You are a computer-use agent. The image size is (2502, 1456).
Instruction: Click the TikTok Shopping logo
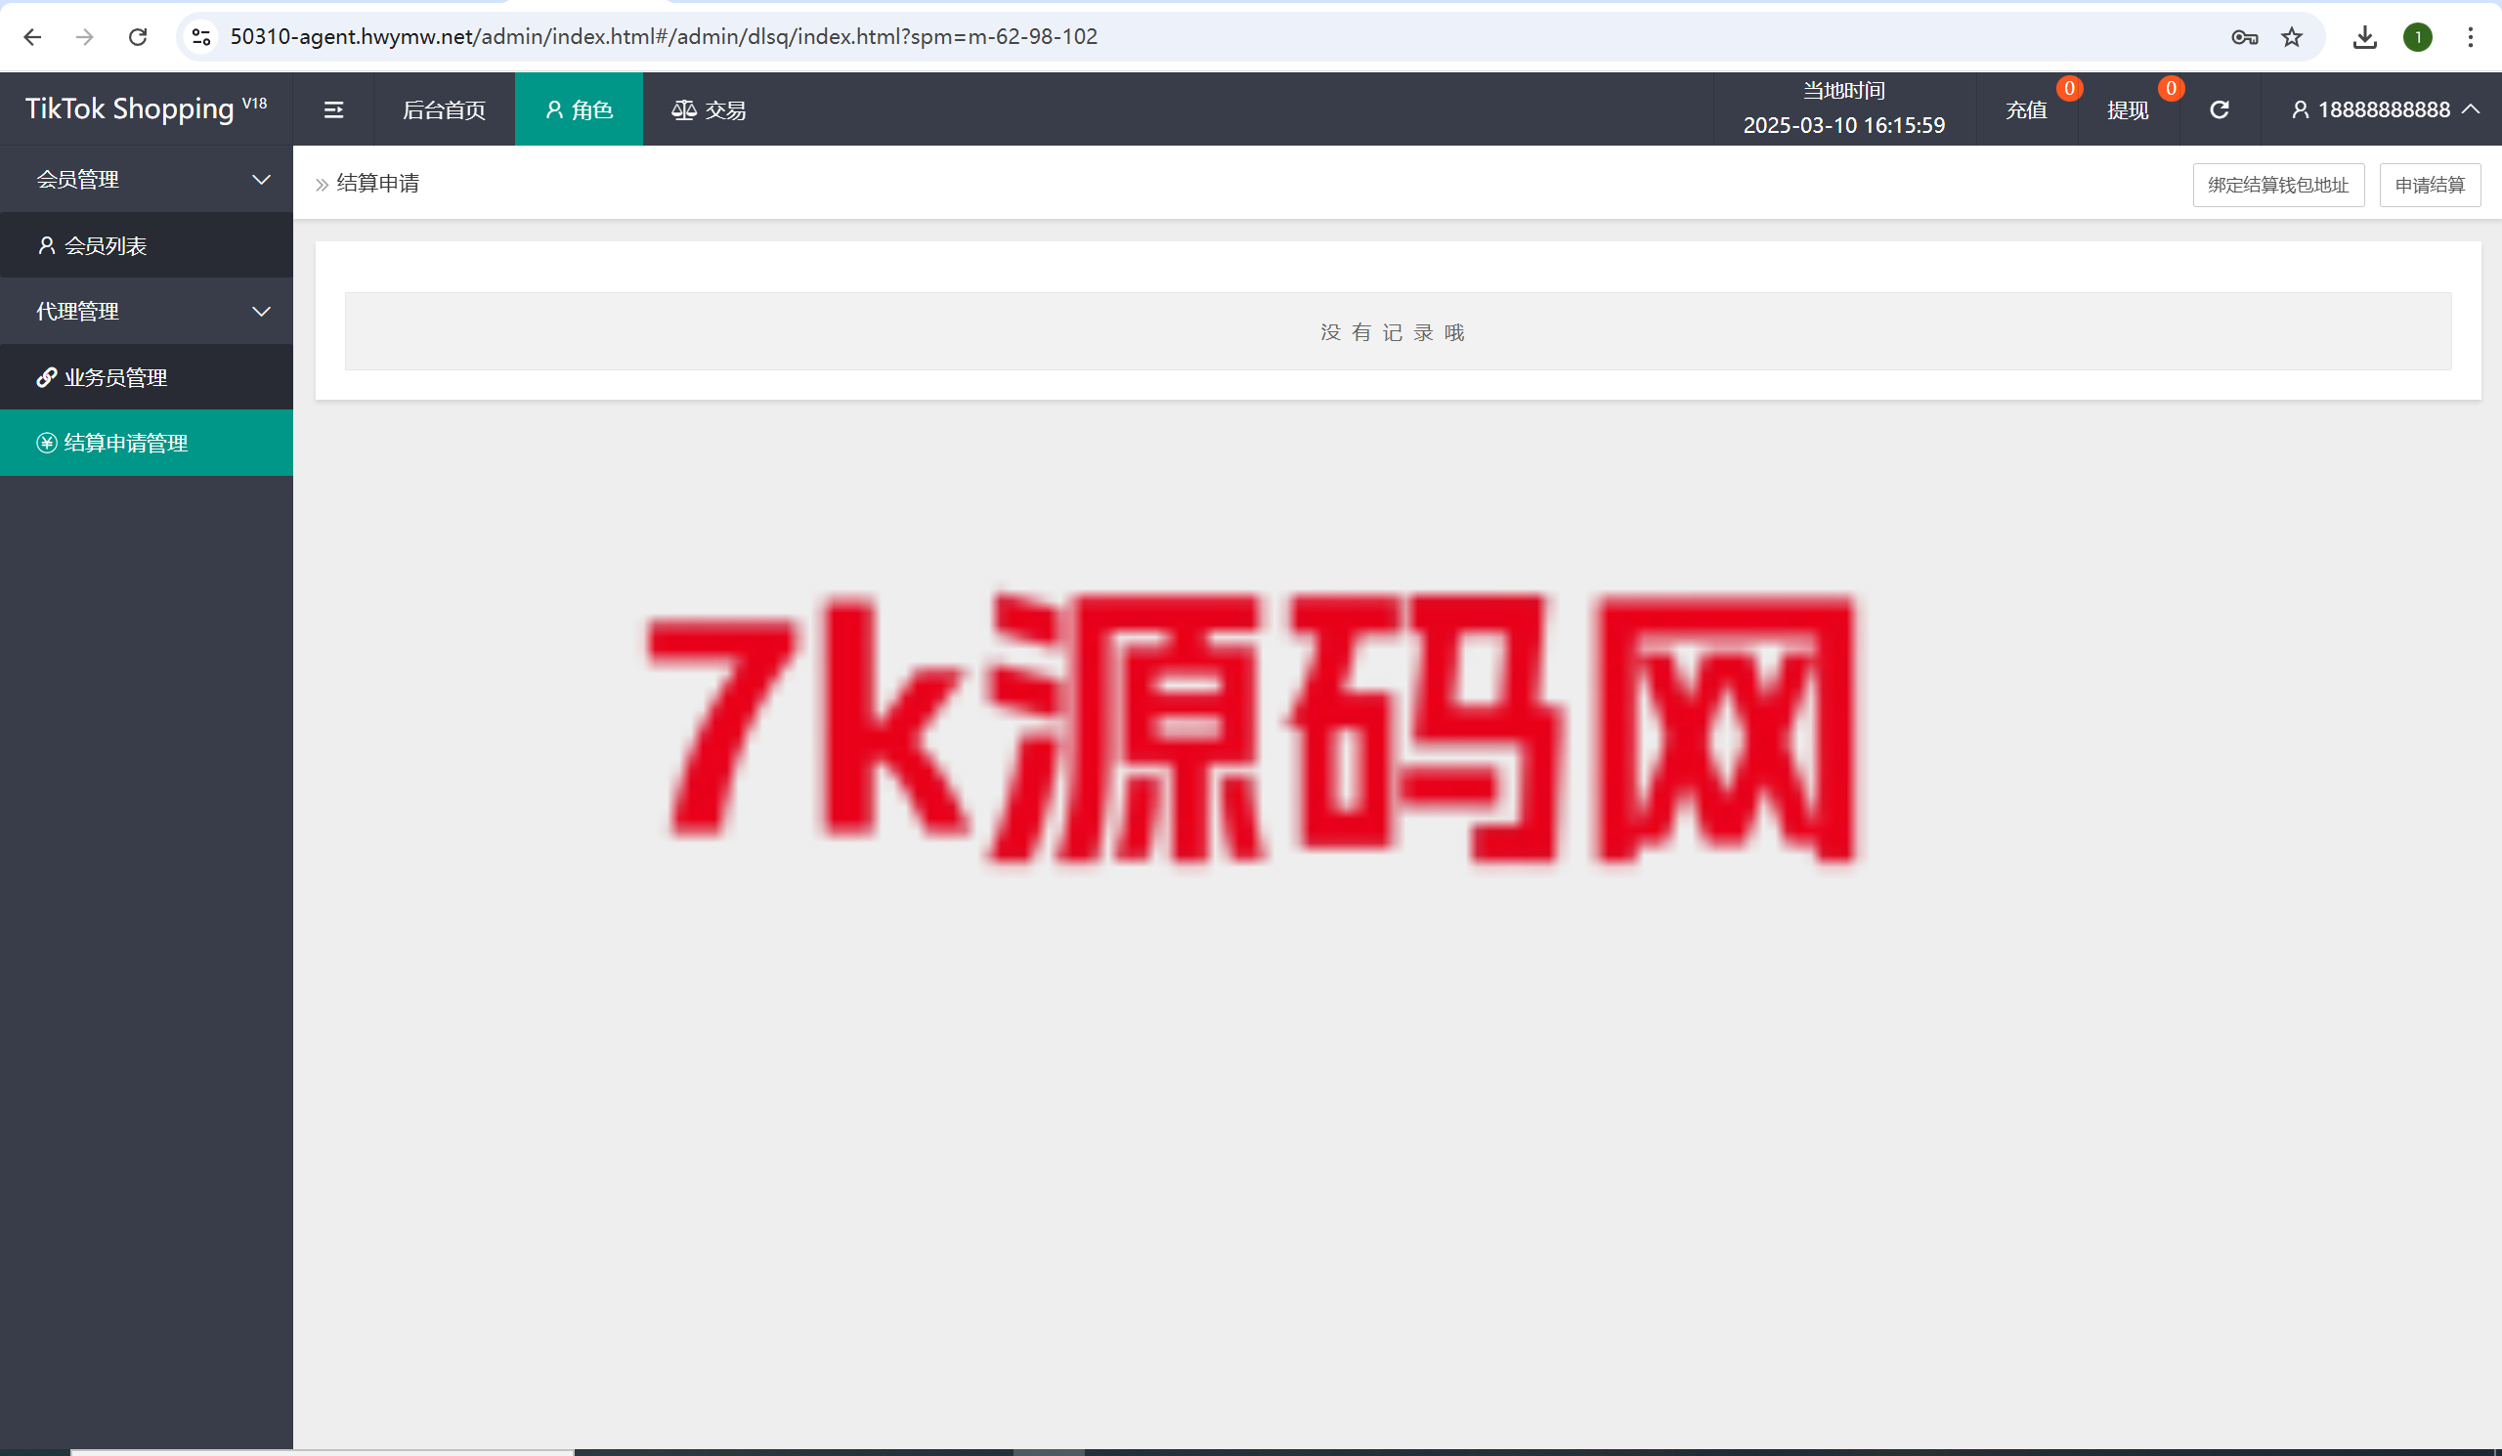click(146, 108)
